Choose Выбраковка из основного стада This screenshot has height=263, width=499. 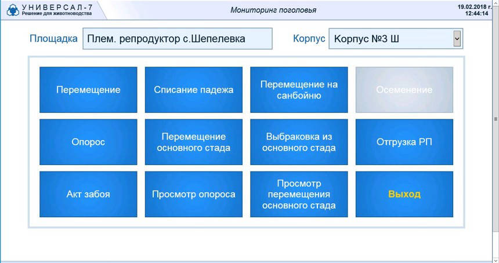(x=299, y=142)
